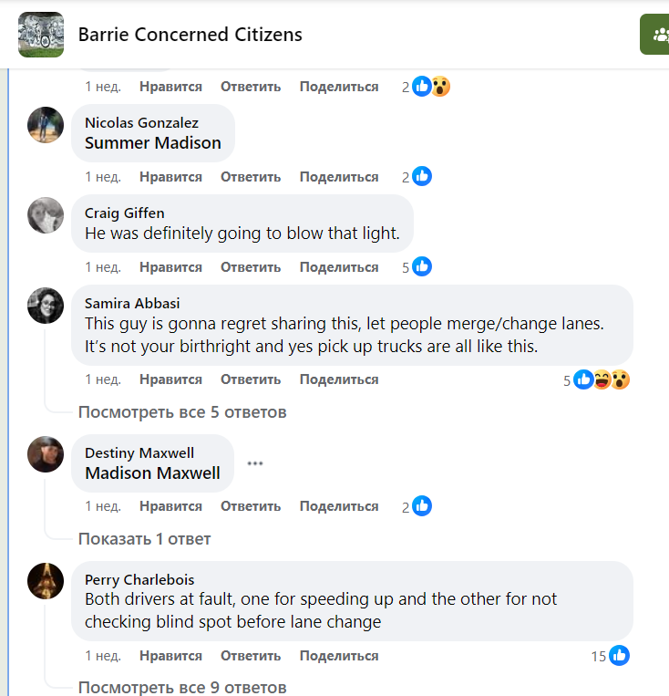
Task: Click Ответить under Nicolas Gonzalez's comment
Action: 251,177
